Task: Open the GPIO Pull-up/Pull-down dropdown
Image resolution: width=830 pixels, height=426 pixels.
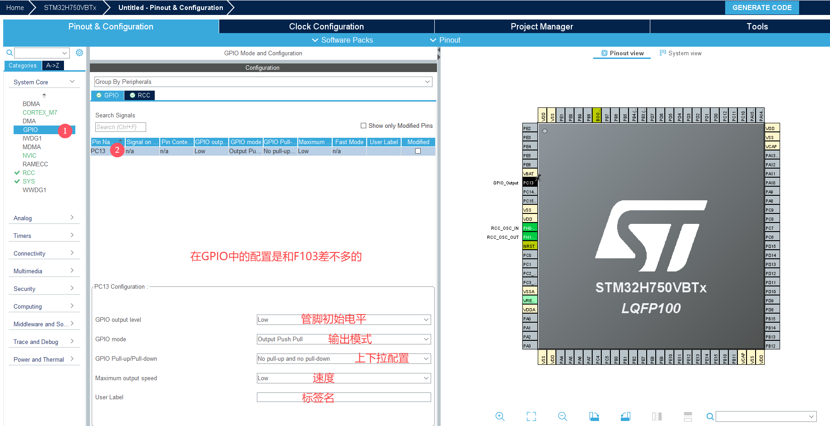Action: click(344, 358)
